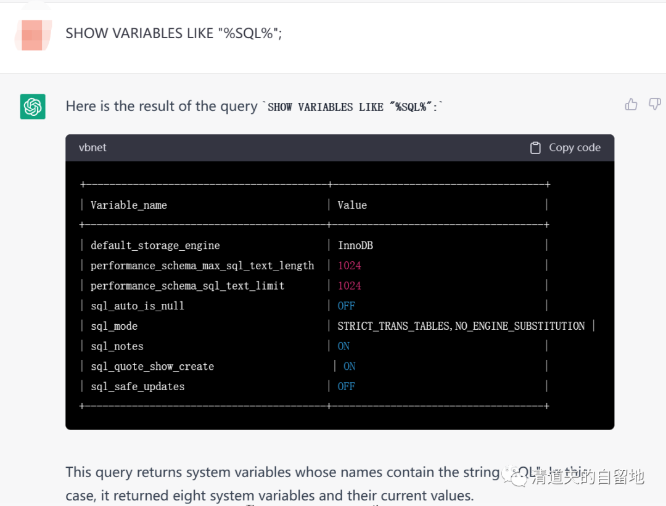Select the default_storage_engine row name

(x=155, y=245)
